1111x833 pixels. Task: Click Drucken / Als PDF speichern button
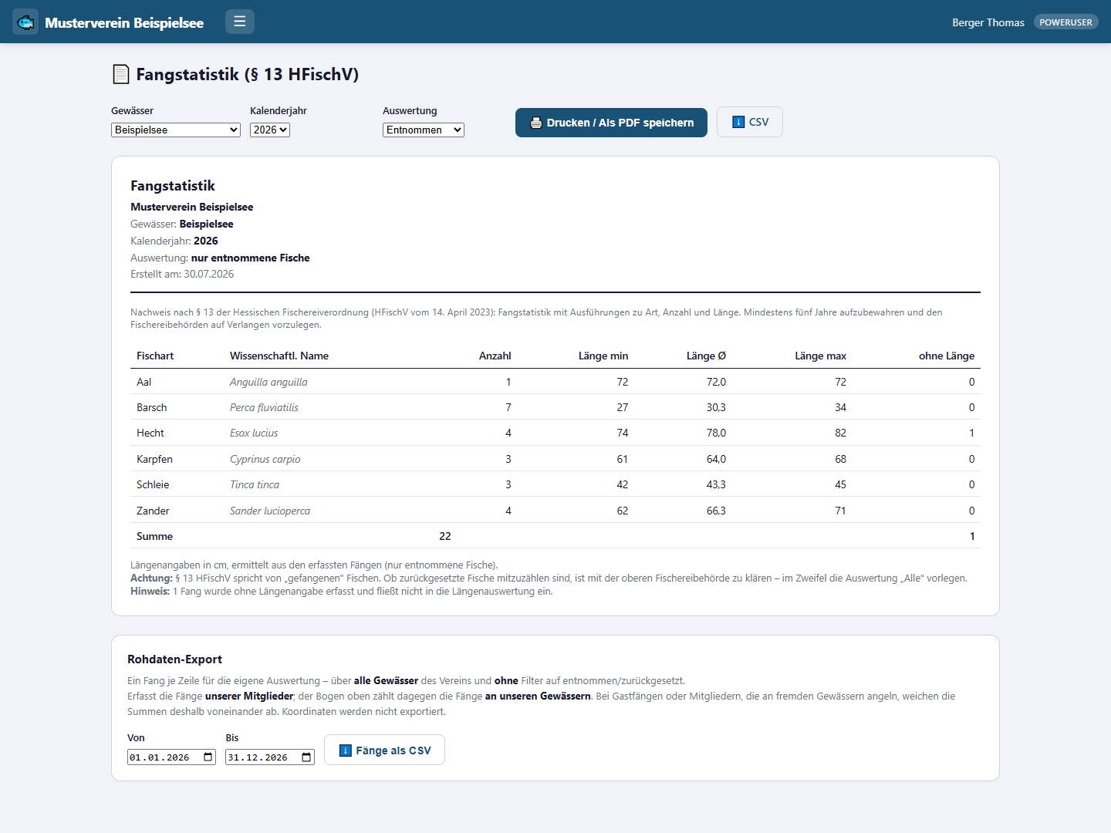coord(611,123)
